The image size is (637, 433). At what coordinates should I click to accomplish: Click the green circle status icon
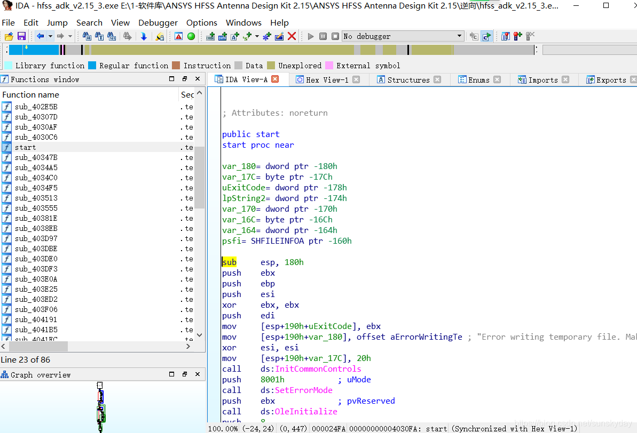point(191,36)
